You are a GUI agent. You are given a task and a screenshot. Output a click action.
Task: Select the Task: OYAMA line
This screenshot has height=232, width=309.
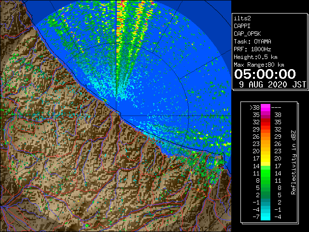tap(253, 42)
